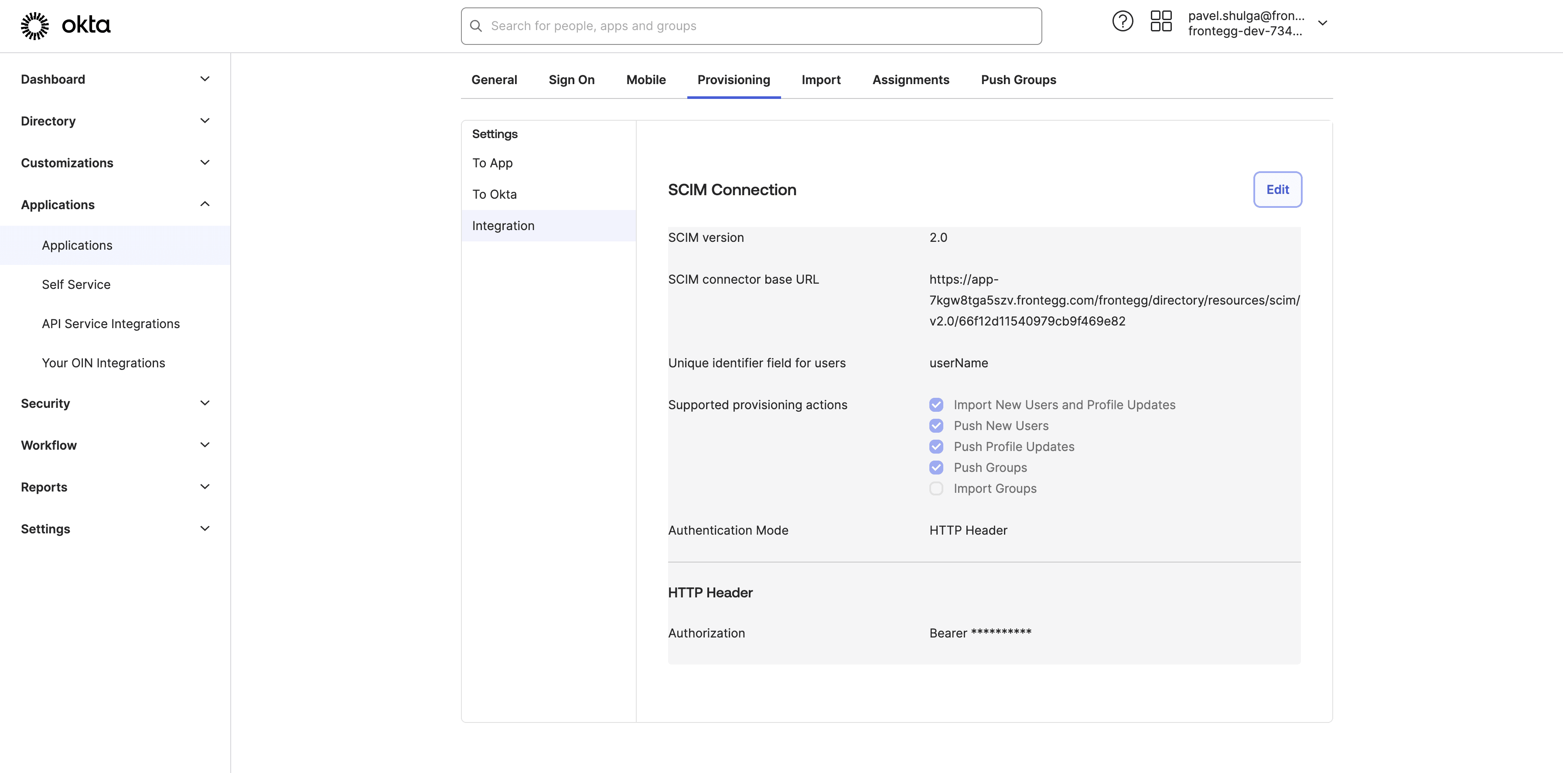Open Your OIN Integrations in sidebar
Viewport: 1563px width, 773px height.
coord(115,363)
